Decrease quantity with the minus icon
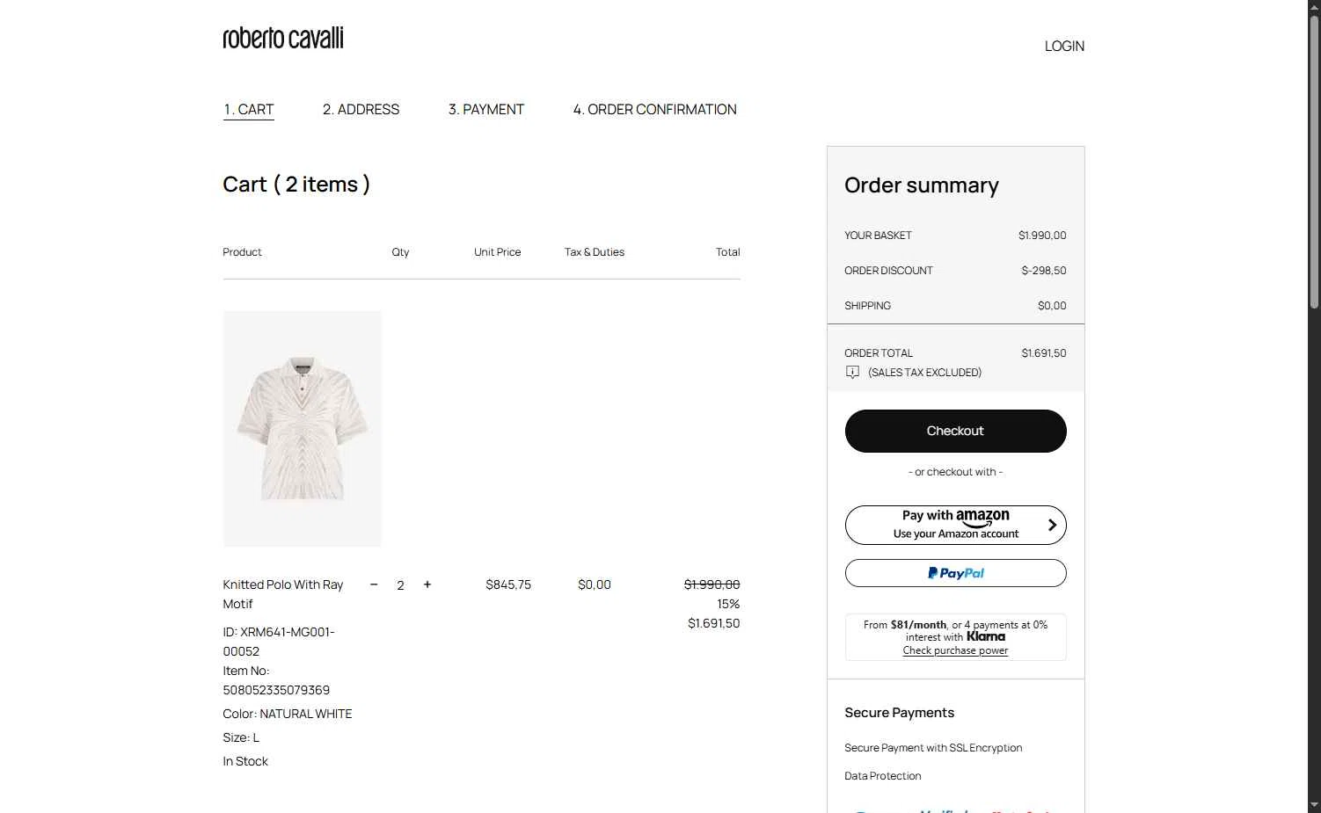 (x=374, y=584)
